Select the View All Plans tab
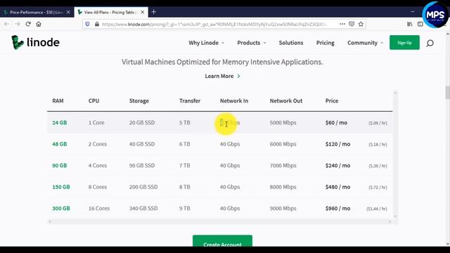This screenshot has width=450, height=253. 111,12
